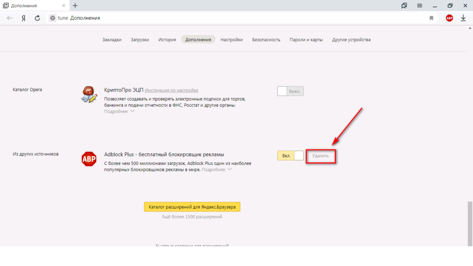The width and height of the screenshot is (473, 266).
Task: Open the downloads arrow icon
Action: click(463, 18)
